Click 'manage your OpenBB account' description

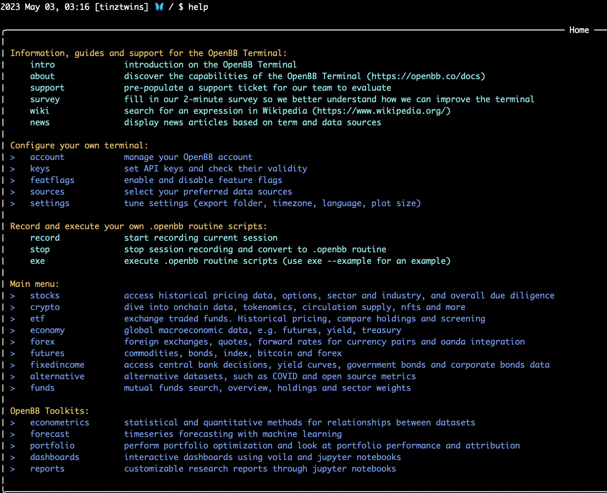(x=188, y=157)
